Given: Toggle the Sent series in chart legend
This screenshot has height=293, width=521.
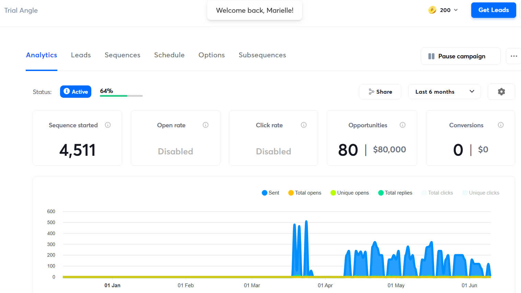Looking at the screenshot, I should 270,193.
